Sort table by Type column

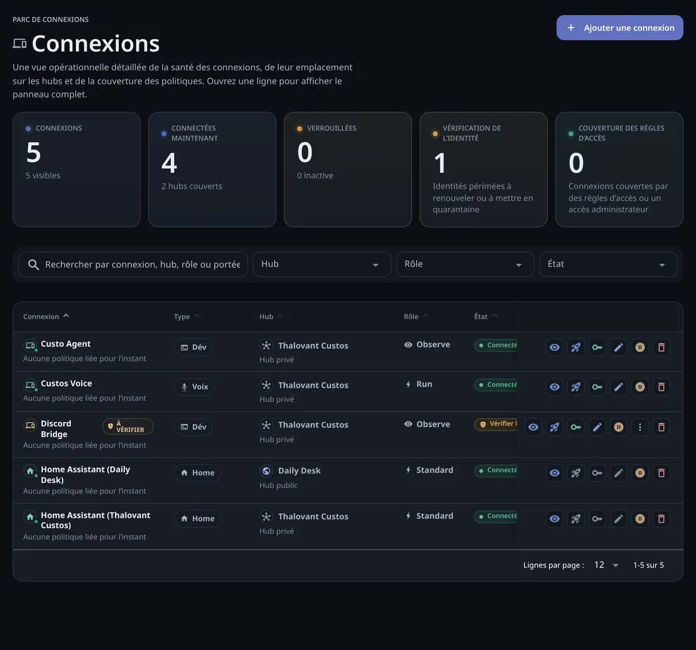[187, 317]
